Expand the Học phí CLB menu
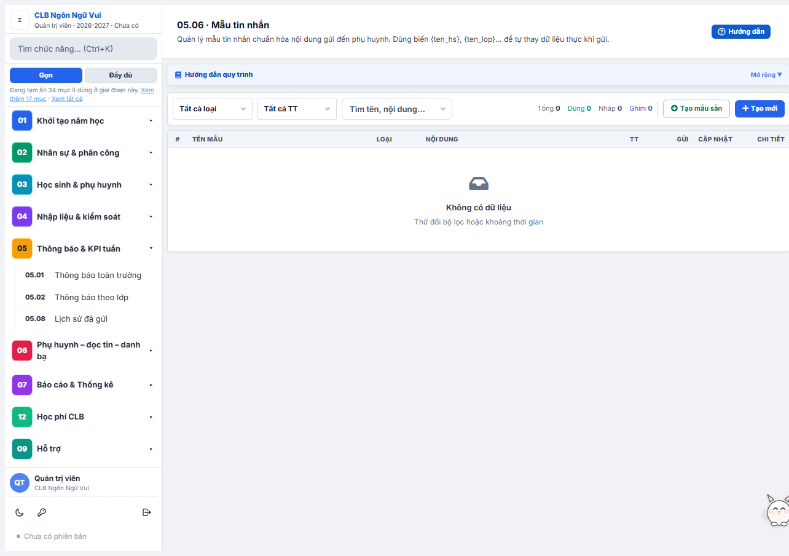 (83, 417)
